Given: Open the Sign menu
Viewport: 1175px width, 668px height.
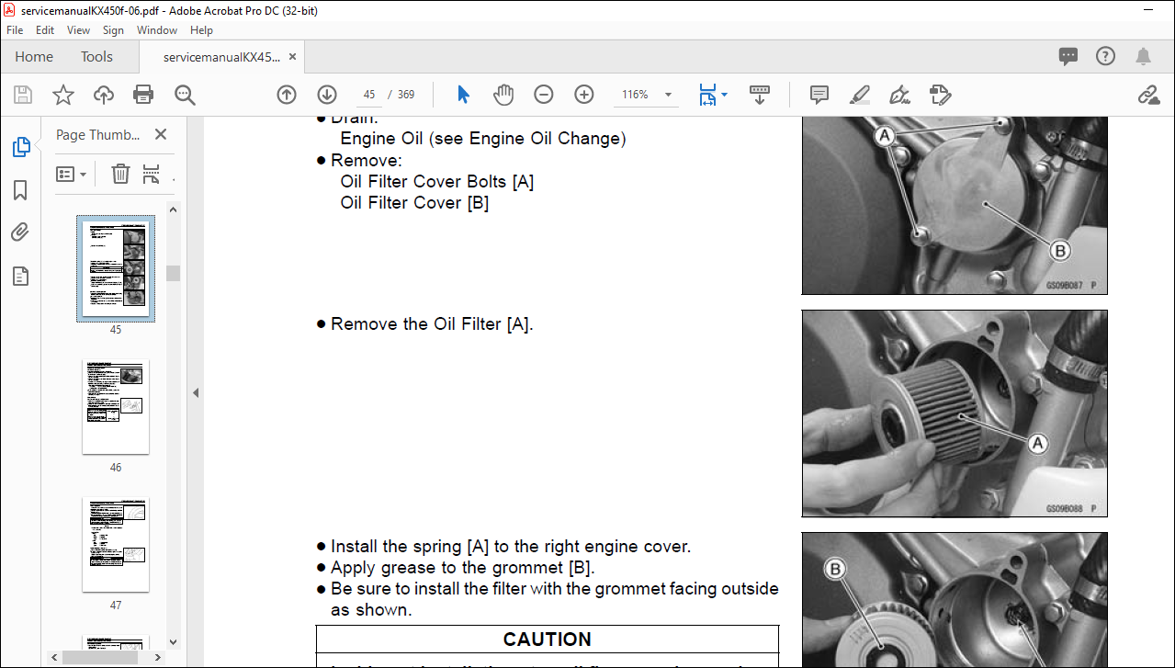Looking at the screenshot, I should click(x=113, y=30).
